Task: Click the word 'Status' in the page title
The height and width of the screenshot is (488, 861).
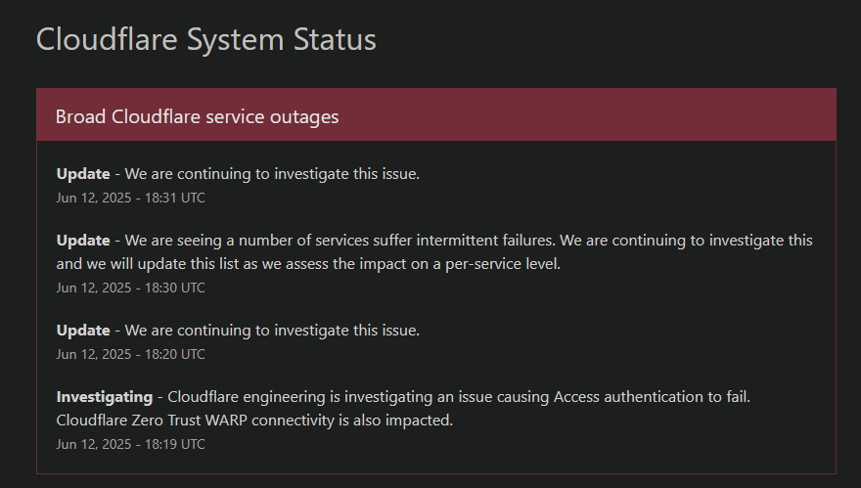Action: (335, 39)
